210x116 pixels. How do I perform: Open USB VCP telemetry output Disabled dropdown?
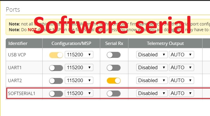152,55
